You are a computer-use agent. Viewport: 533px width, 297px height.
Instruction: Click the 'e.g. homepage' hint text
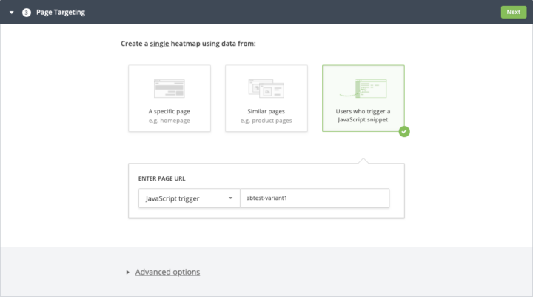tap(170, 121)
